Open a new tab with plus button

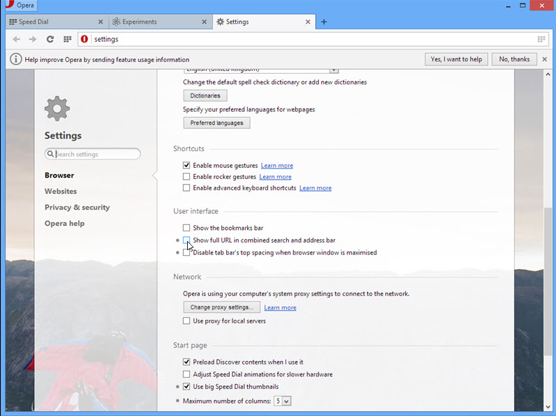tap(324, 22)
